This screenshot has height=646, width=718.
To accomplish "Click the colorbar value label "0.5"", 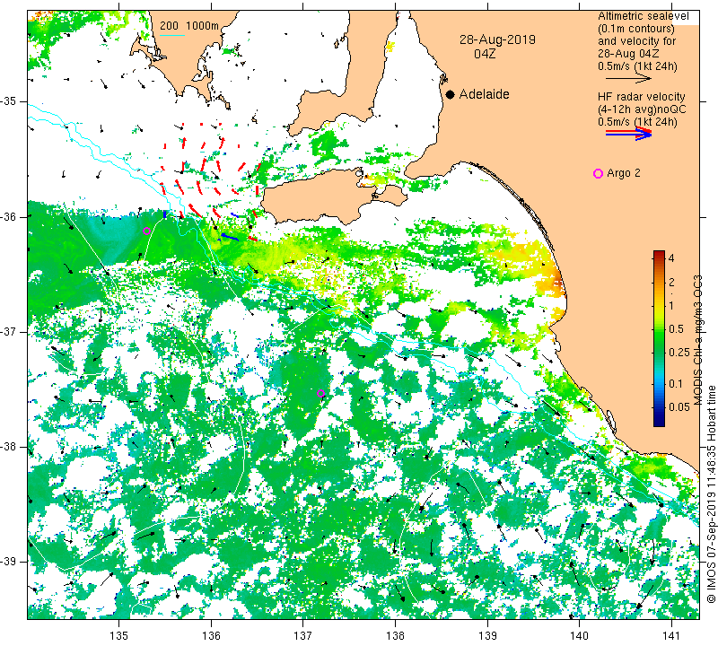I will 676,328.
